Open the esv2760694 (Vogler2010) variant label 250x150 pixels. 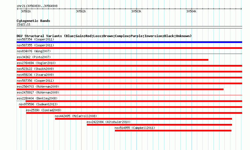click(36, 63)
